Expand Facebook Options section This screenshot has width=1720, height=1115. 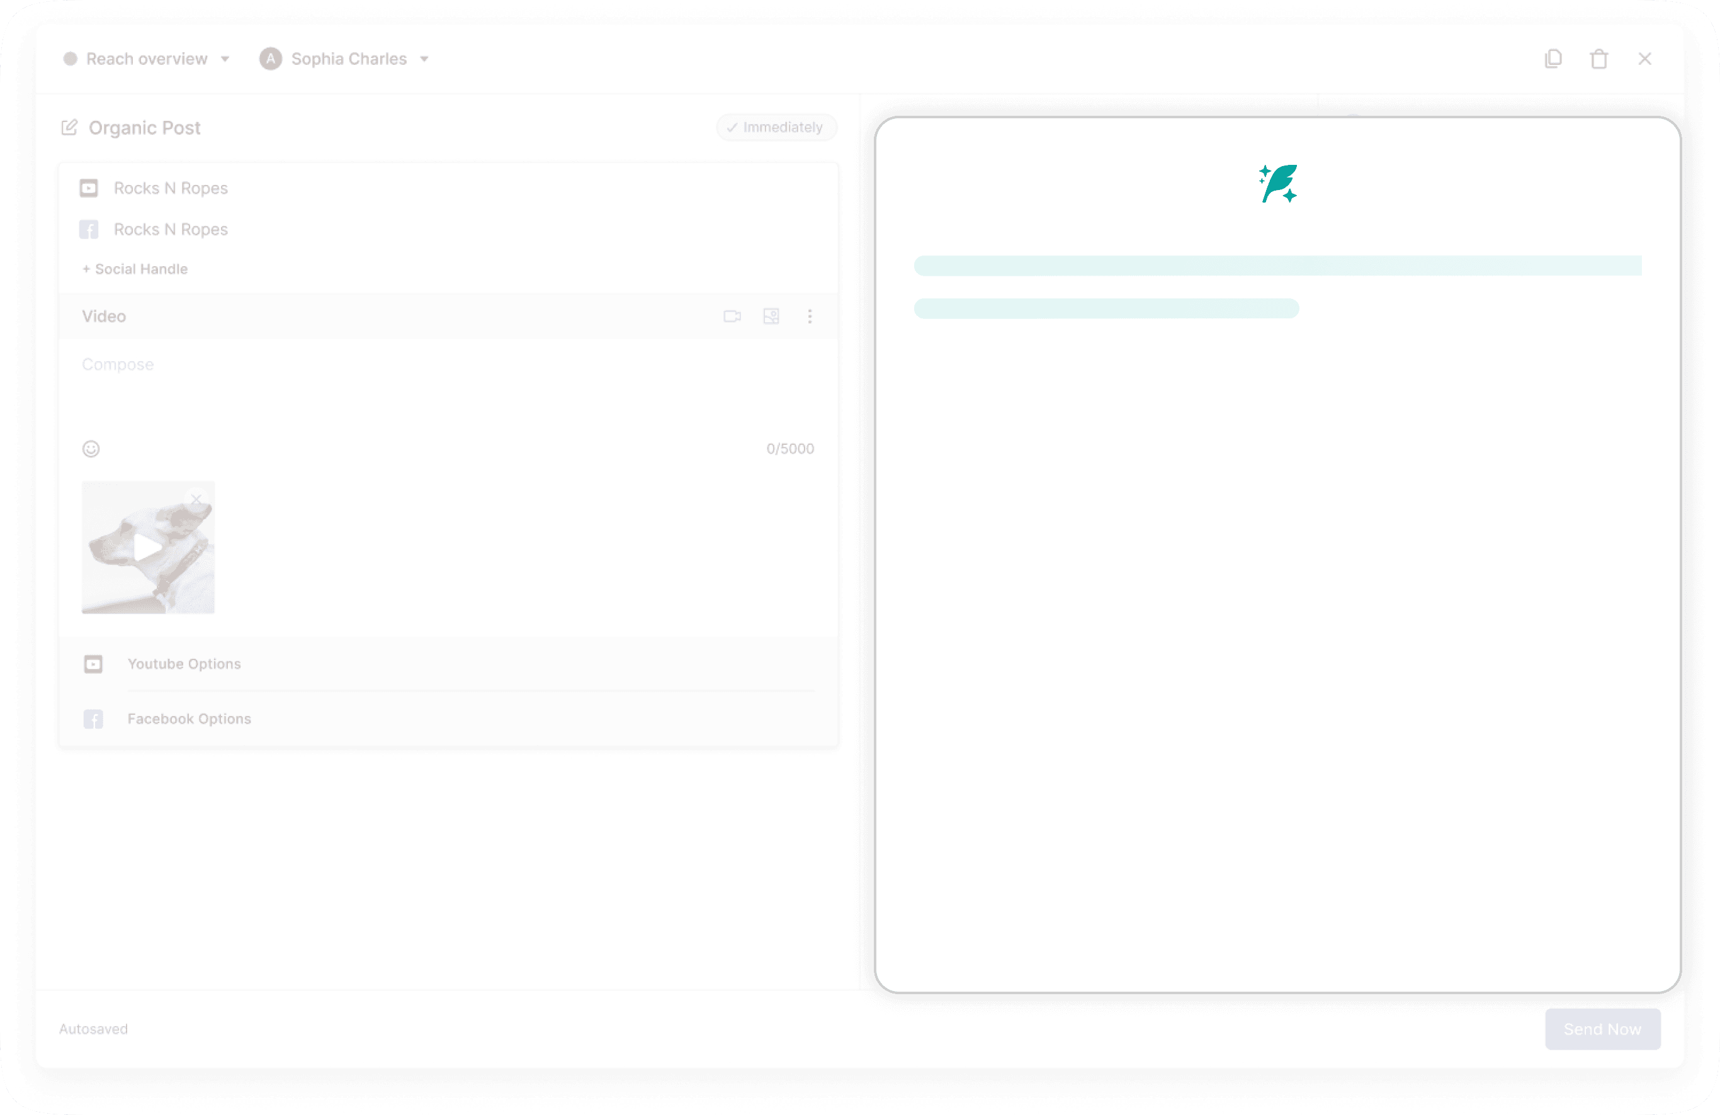click(x=190, y=719)
